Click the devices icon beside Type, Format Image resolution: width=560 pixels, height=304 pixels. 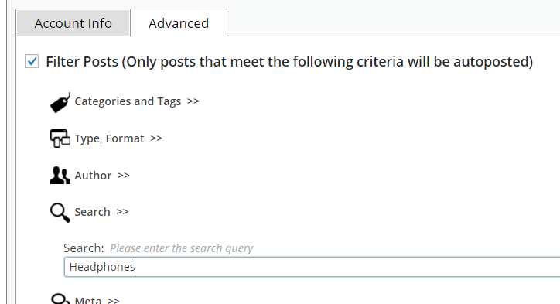pos(60,138)
